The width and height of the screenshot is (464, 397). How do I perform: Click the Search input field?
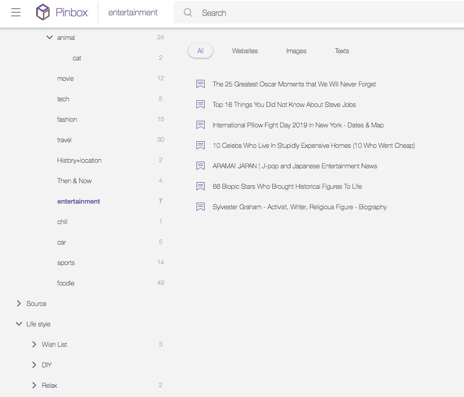click(319, 12)
